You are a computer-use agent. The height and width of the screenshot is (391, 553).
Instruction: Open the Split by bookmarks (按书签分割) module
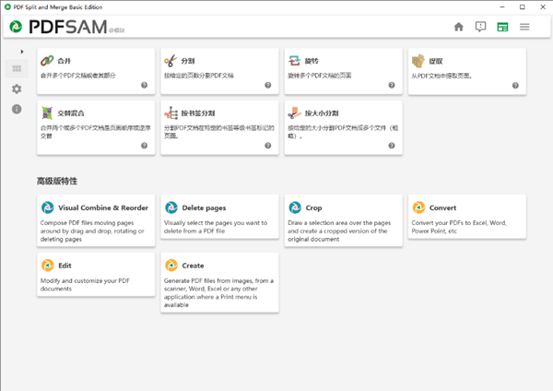[x=219, y=127]
